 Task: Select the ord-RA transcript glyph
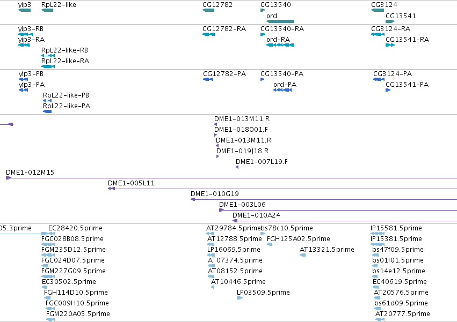tap(280, 45)
